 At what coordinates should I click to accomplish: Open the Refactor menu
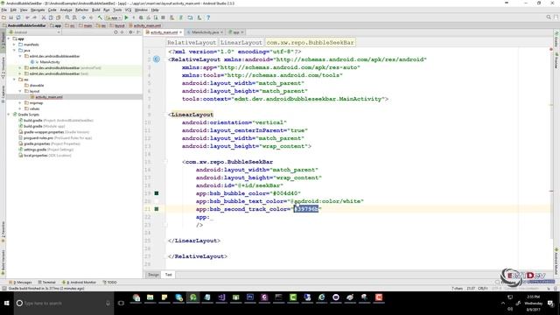(81, 10)
